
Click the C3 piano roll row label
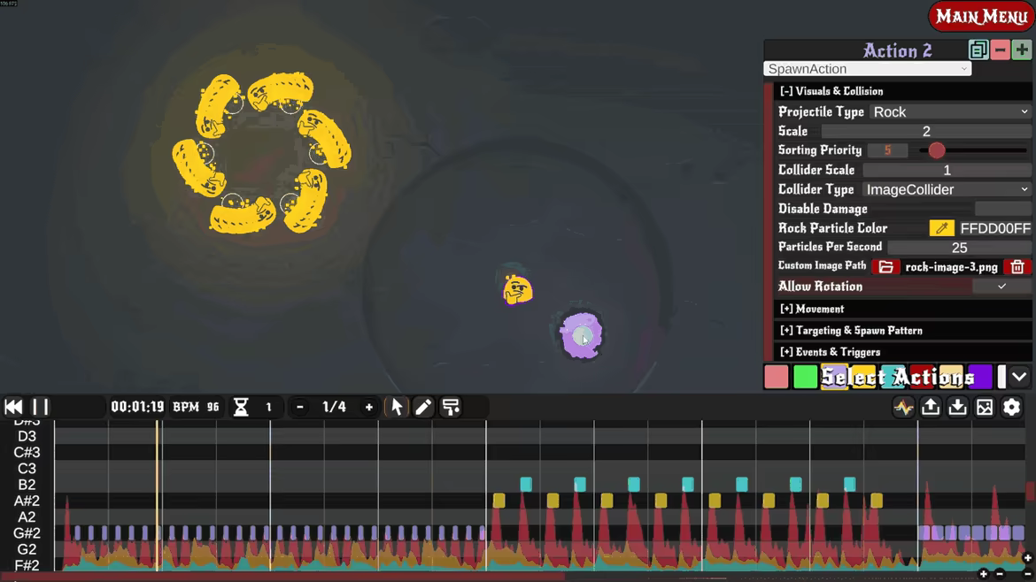pos(27,469)
